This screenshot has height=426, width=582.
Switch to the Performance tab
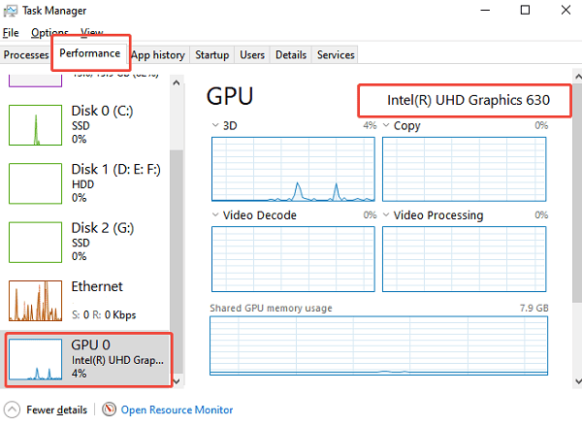90,53
